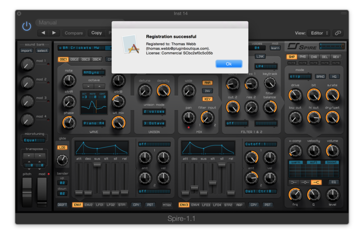361x243 pixels.
Task: Adjust the filter input knob
Action: [x=207, y=118]
